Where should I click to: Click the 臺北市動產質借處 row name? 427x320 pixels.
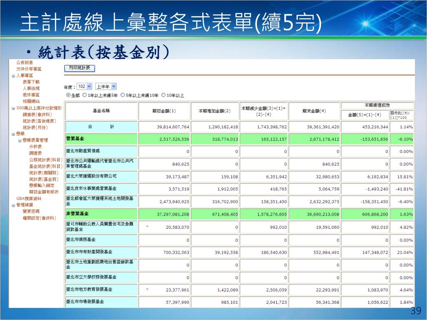(83, 151)
